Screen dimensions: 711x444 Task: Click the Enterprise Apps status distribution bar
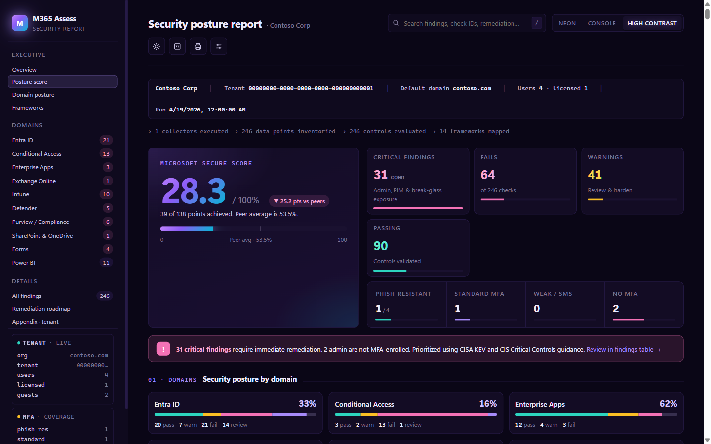click(x=596, y=414)
